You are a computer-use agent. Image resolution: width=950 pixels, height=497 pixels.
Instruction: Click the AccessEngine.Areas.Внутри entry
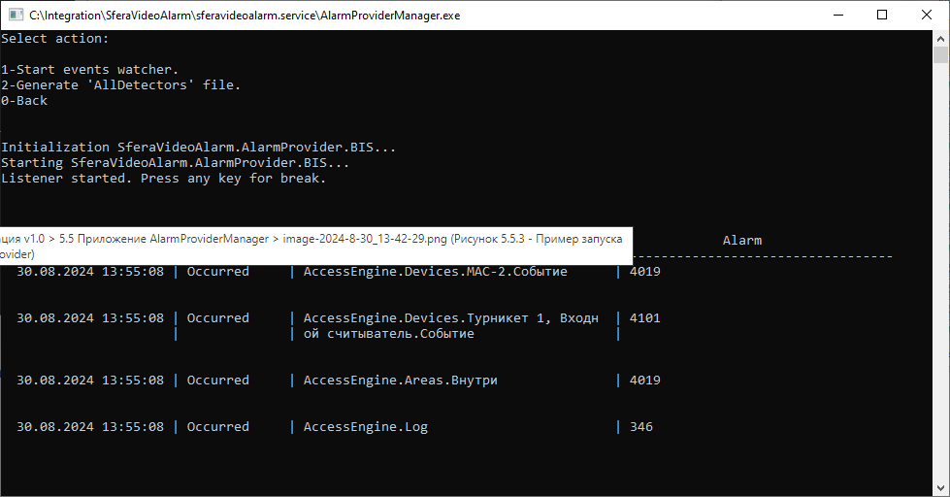[x=400, y=381]
